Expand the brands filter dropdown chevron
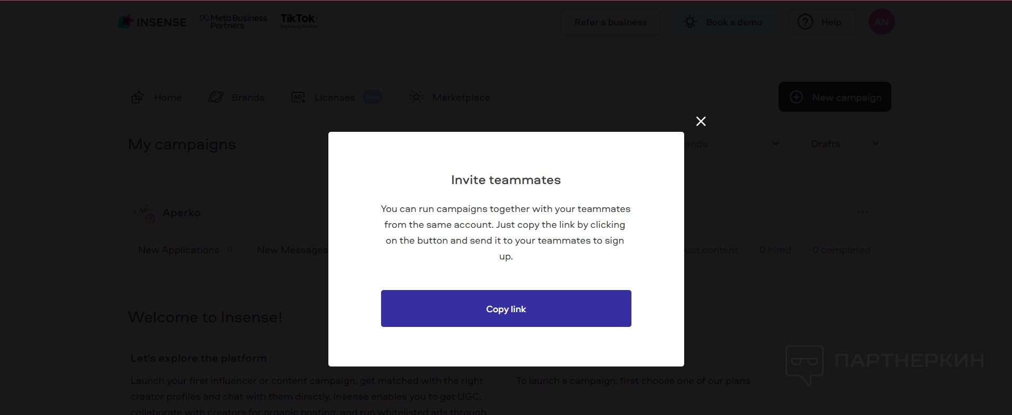1012x415 pixels. [775, 143]
